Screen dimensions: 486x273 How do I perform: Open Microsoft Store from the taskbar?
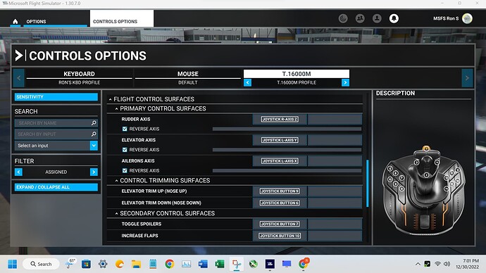(86, 264)
